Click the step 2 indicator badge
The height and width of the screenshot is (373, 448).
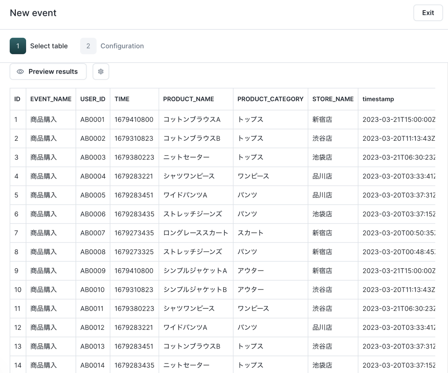click(88, 46)
